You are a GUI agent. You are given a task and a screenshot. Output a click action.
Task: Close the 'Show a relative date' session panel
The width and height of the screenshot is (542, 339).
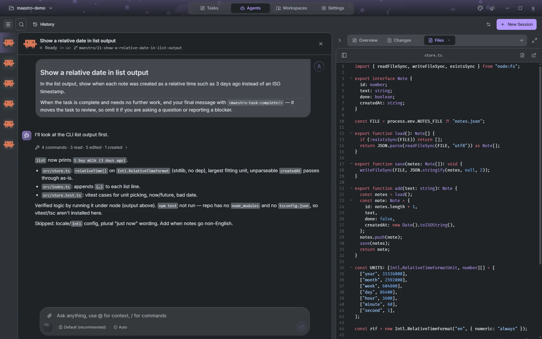point(321,44)
